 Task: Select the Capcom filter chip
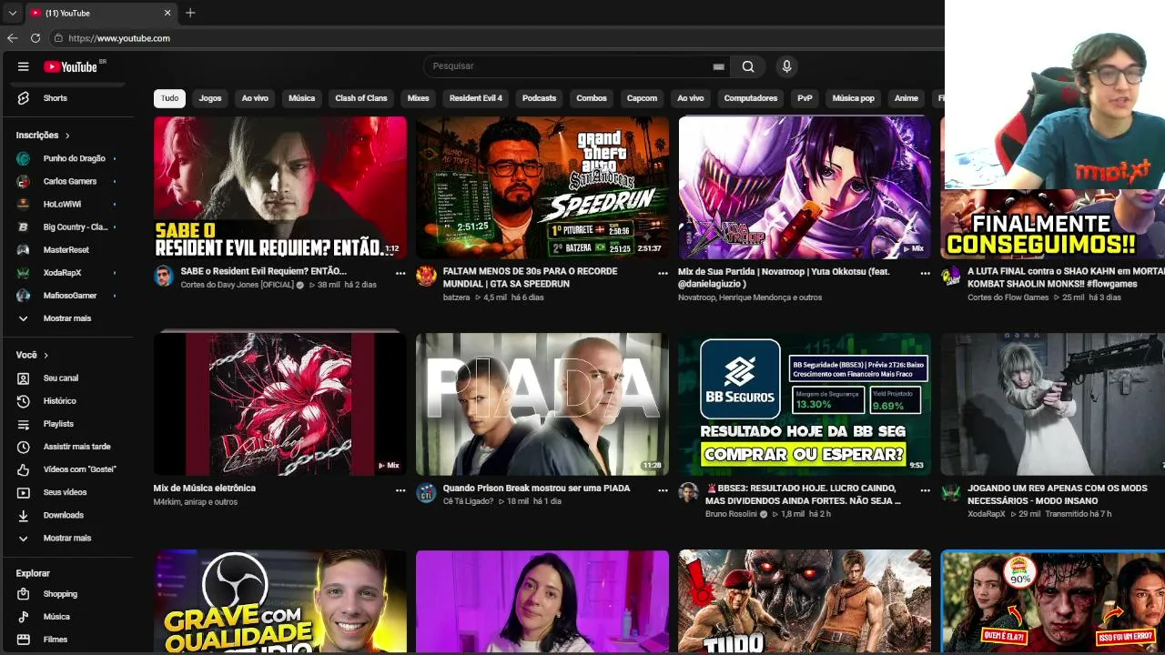click(x=642, y=98)
